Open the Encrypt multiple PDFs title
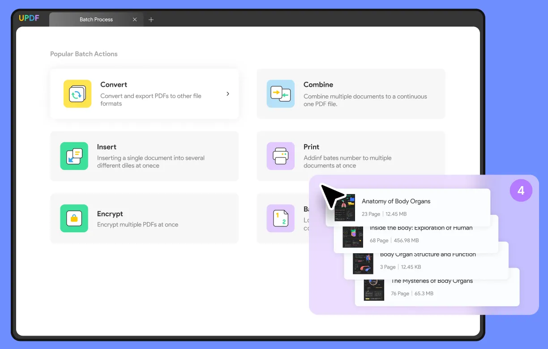Screen dimensions: 548x349 (x=110, y=214)
